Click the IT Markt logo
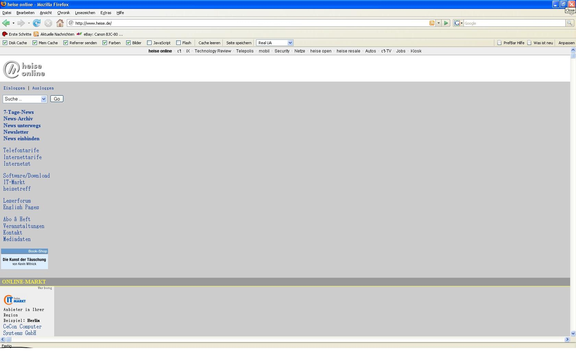 pyautogui.click(x=15, y=300)
